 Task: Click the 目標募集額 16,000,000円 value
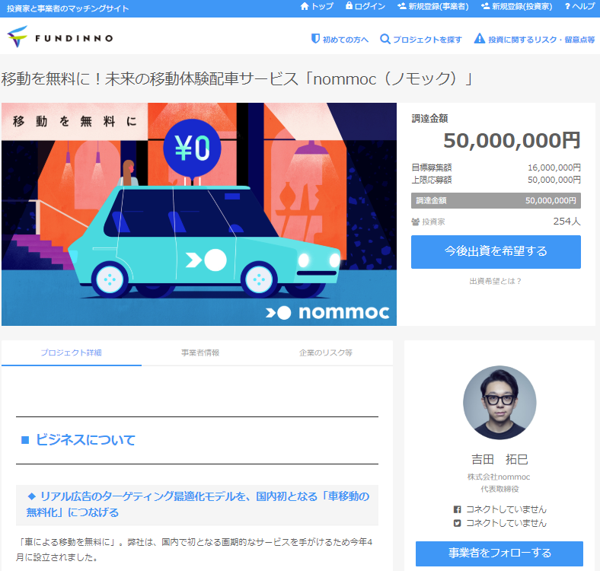(x=554, y=167)
